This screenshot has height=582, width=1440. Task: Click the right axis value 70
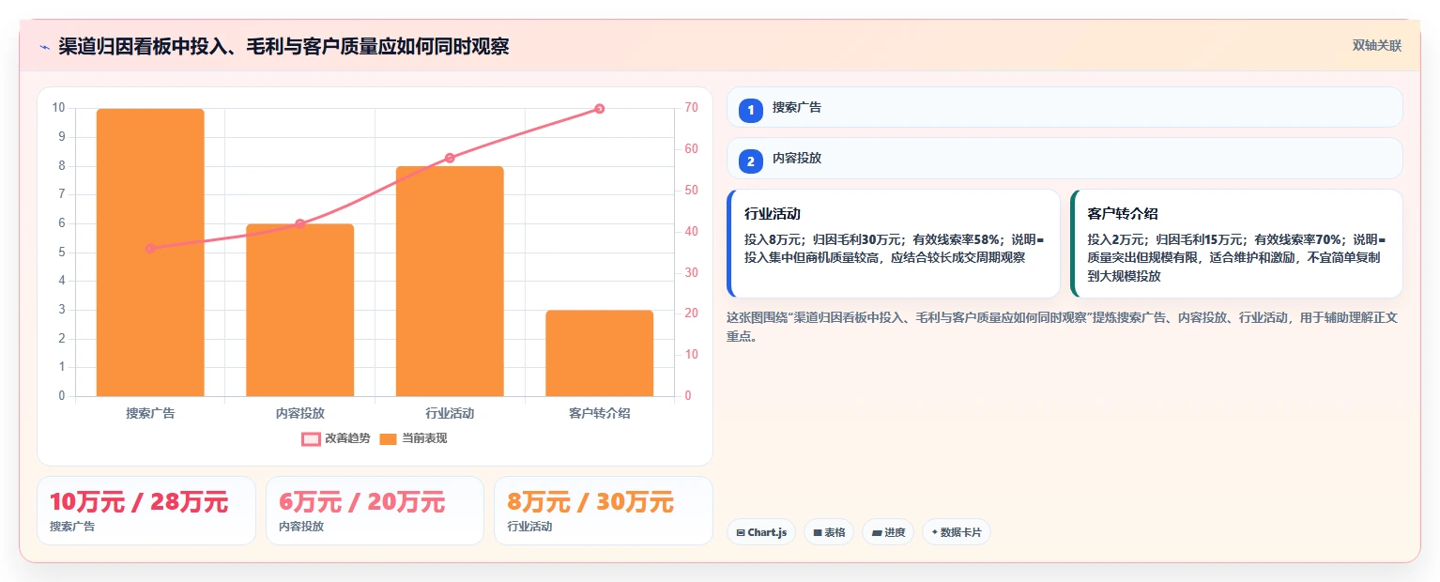click(x=691, y=108)
